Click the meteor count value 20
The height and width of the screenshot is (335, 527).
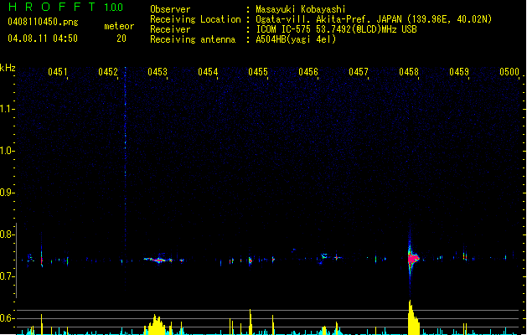[x=121, y=39]
